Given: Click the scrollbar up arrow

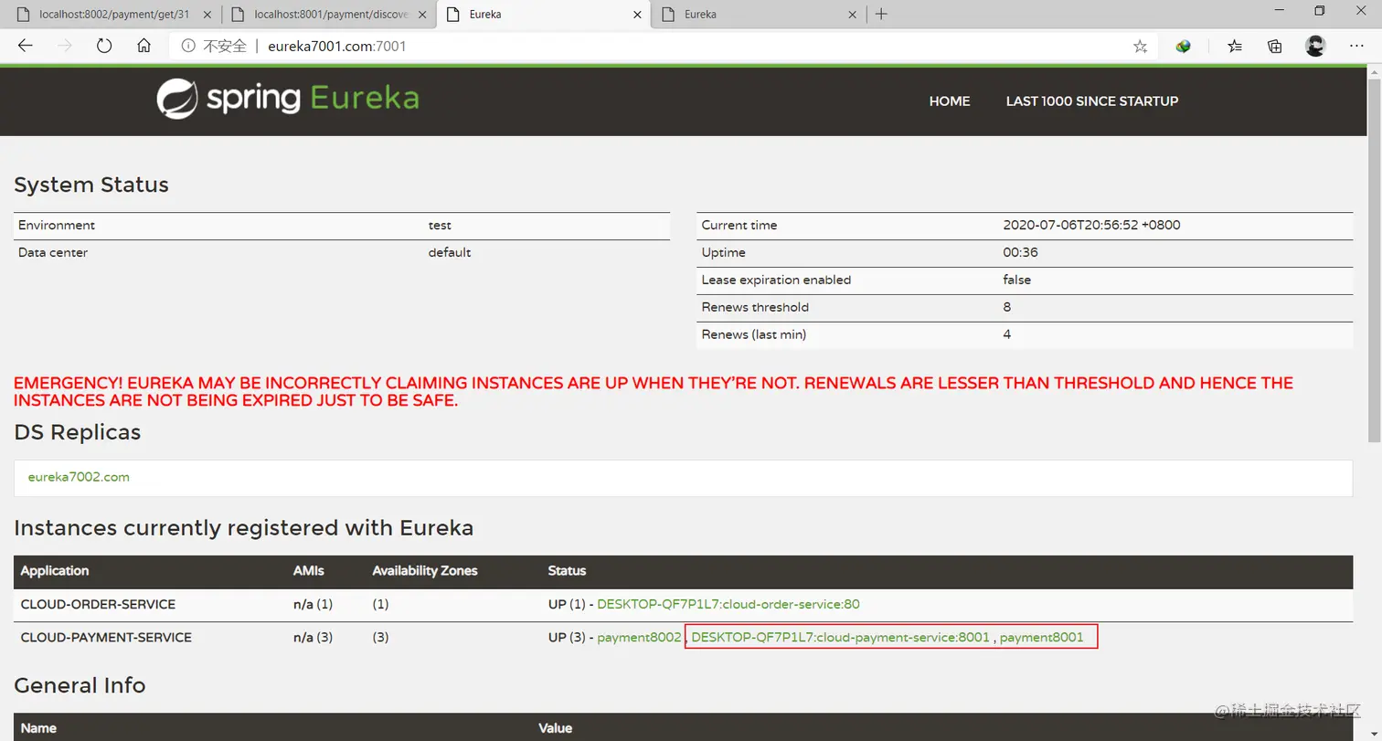Looking at the screenshot, I should click(x=1374, y=70).
